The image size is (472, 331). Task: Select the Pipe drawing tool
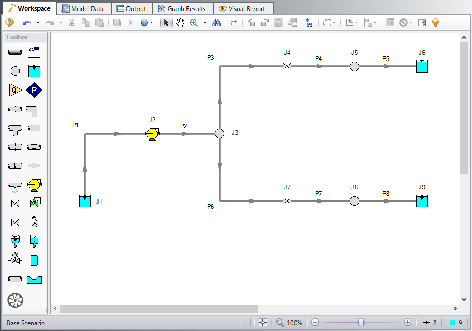pos(15,52)
